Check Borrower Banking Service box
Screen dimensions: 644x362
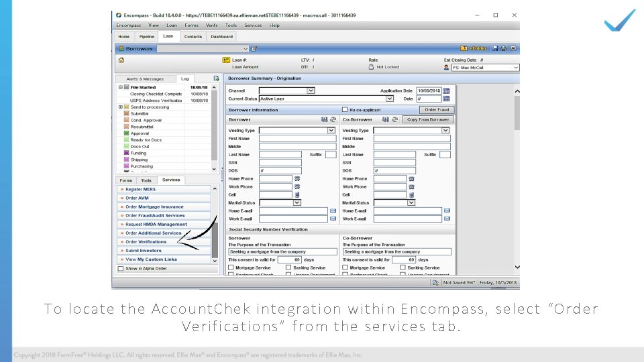[x=288, y=267]
